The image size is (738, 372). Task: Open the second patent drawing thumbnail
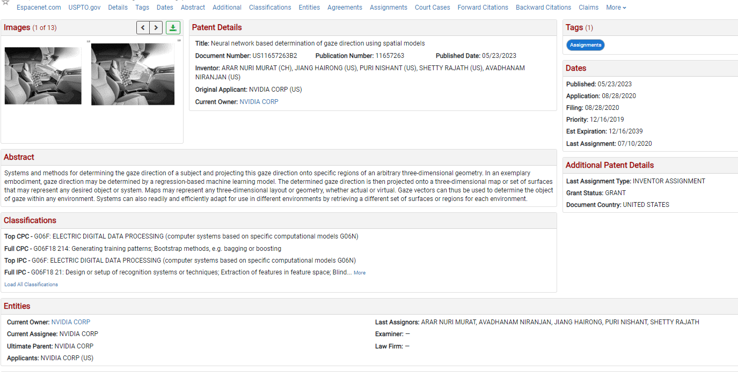point(133,74)
